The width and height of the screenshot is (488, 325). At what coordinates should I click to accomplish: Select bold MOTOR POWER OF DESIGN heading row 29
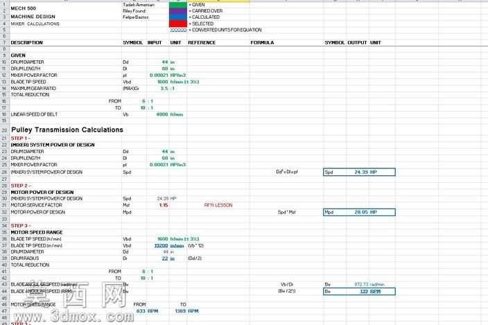[42, 192]
